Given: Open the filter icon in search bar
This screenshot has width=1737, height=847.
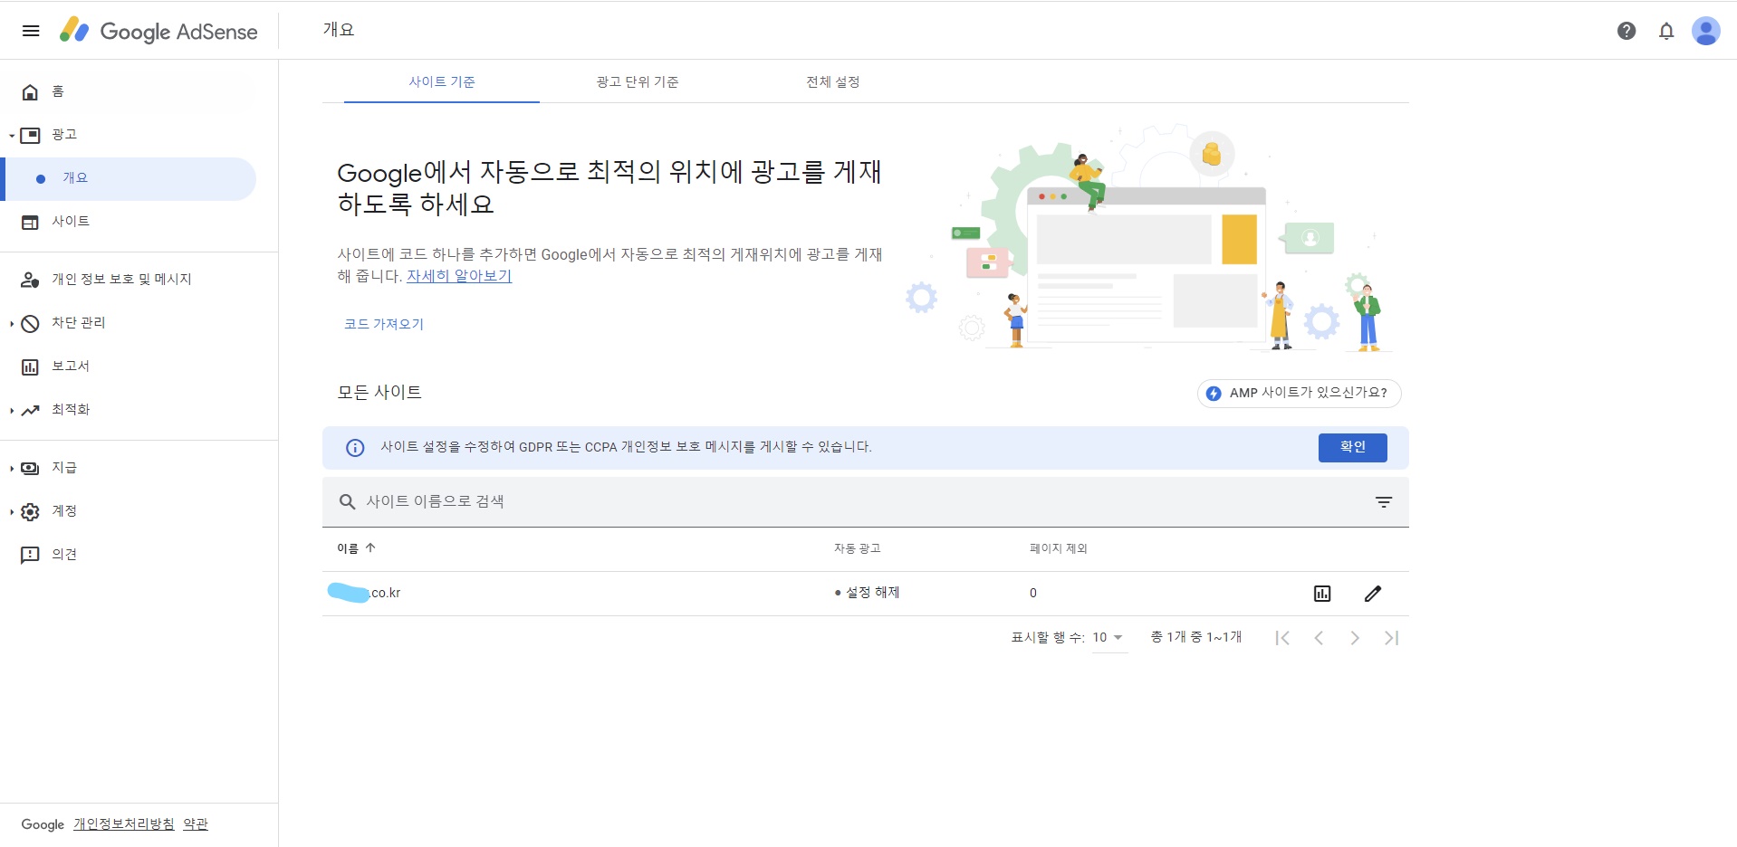Looking at the screenshot, I should [1384, 502].
